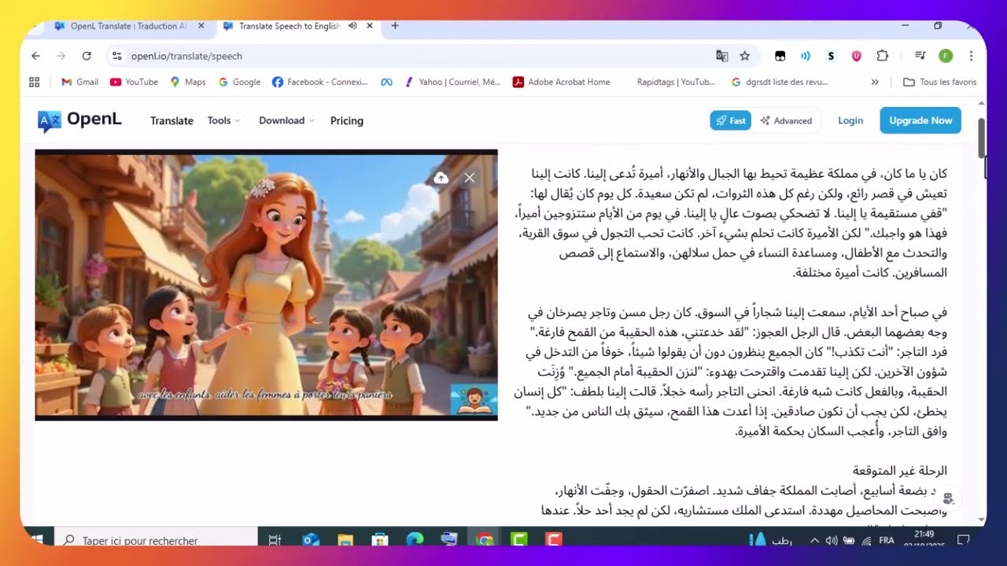Image resolution: width=1007 pixels, height=566 pixels.
Task: Open the Translate nav item
Action: tap(172, 120)
